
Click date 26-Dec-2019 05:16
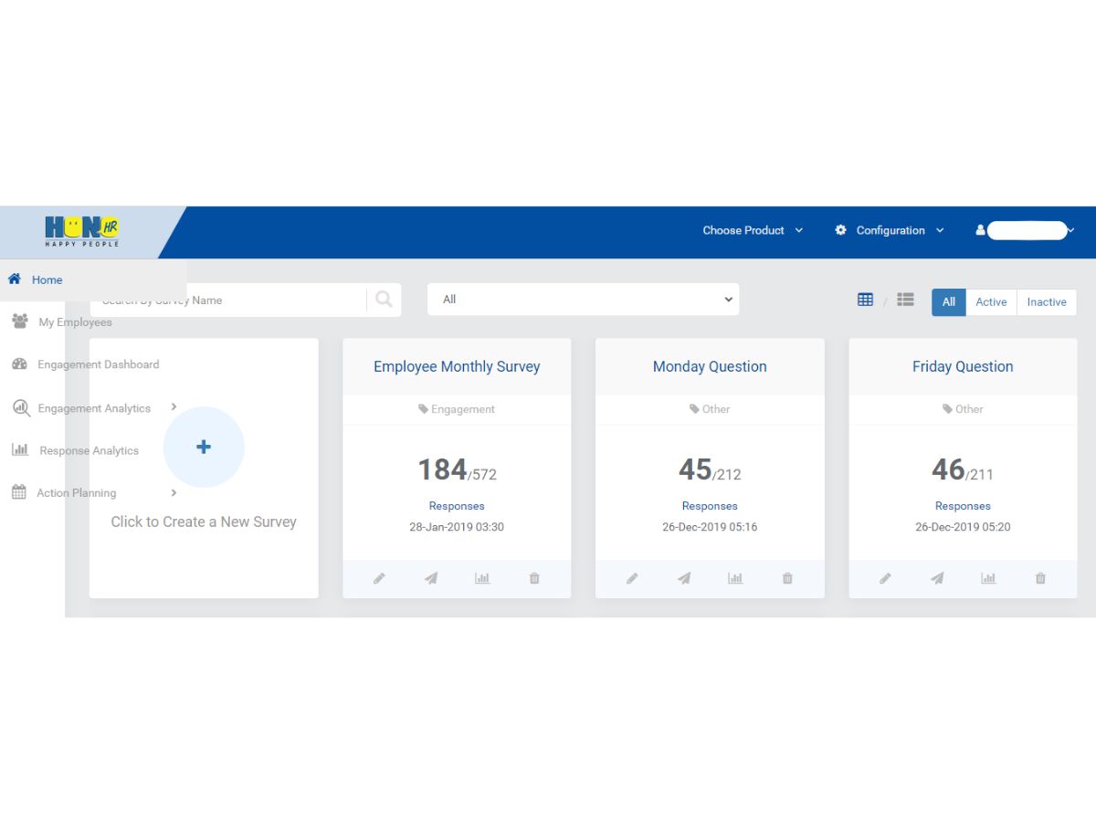(x=710, y=527)
